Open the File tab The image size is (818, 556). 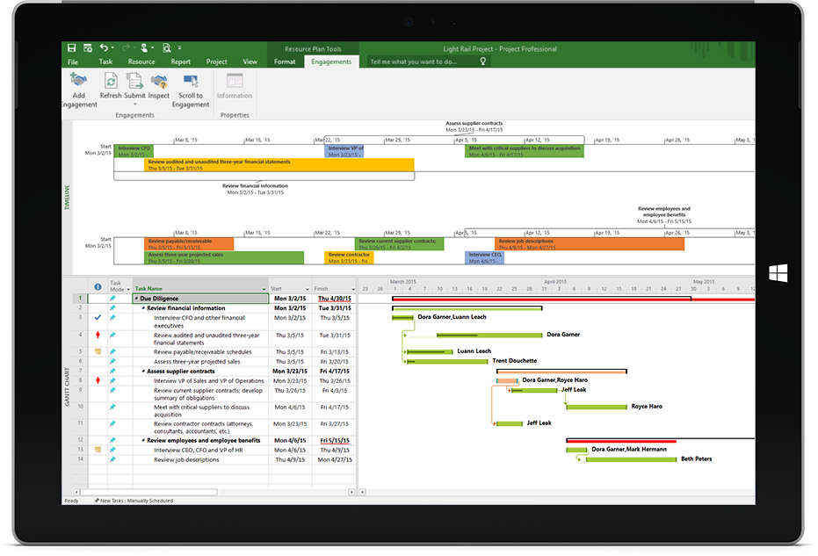(x=73, y=61)
